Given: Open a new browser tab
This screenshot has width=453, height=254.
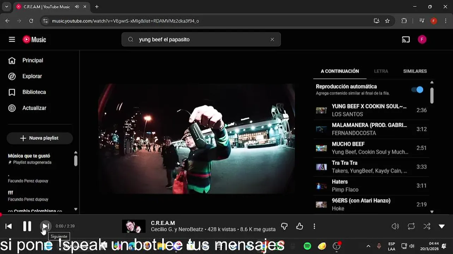Looking at the screenshot, I should click(x=97, y=7).
